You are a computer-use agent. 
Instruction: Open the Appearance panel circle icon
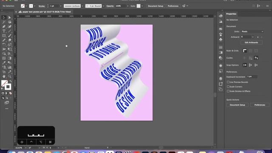pos(221,65)
